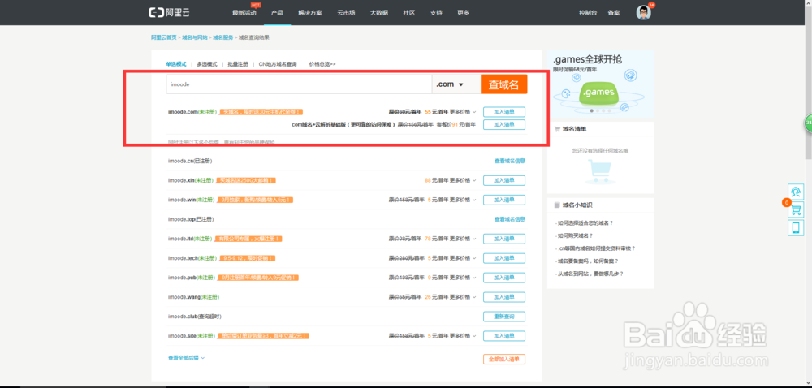Open the customer service floating icon
The height and width of the screenshot is (388, 812).
796,192
